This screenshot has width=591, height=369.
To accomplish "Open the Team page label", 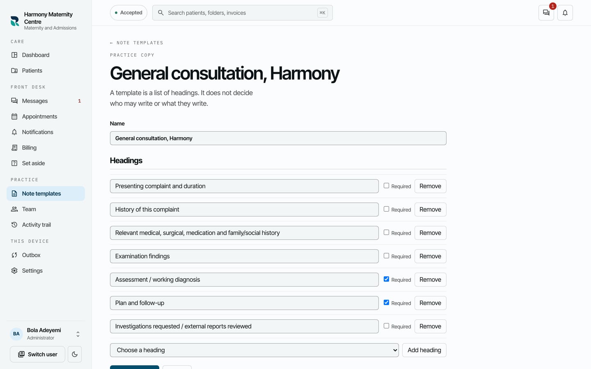I will point(29,209).
